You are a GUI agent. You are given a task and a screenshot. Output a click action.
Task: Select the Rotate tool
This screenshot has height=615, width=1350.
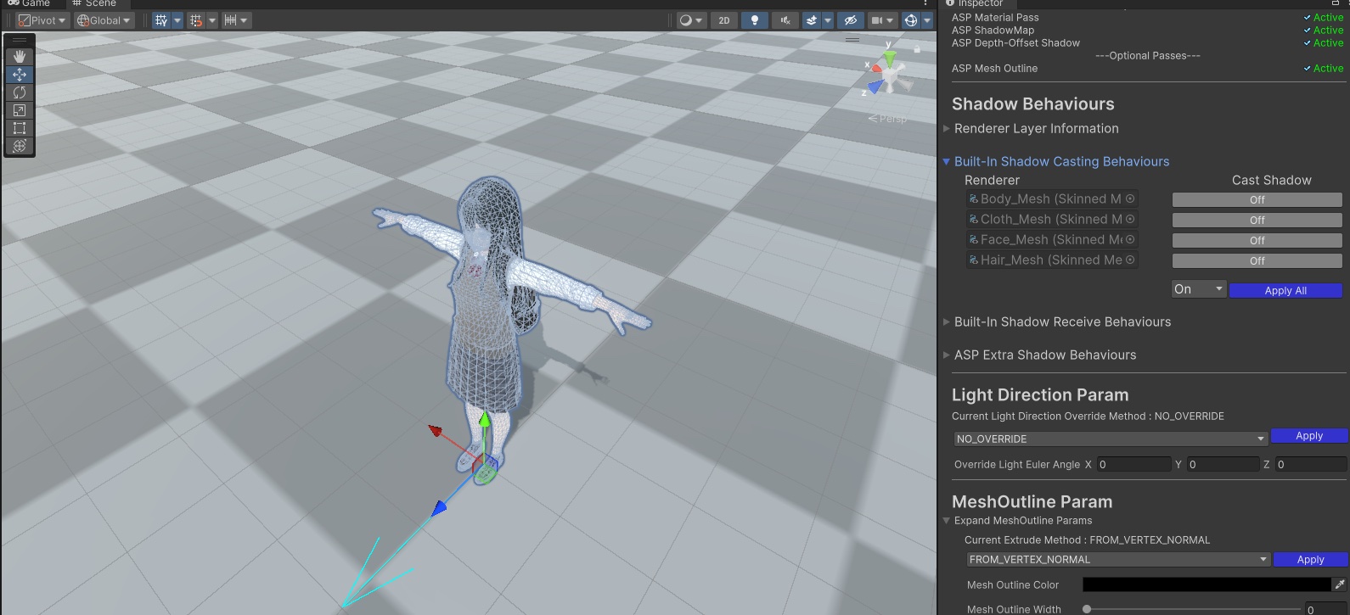tap(20, 92)
